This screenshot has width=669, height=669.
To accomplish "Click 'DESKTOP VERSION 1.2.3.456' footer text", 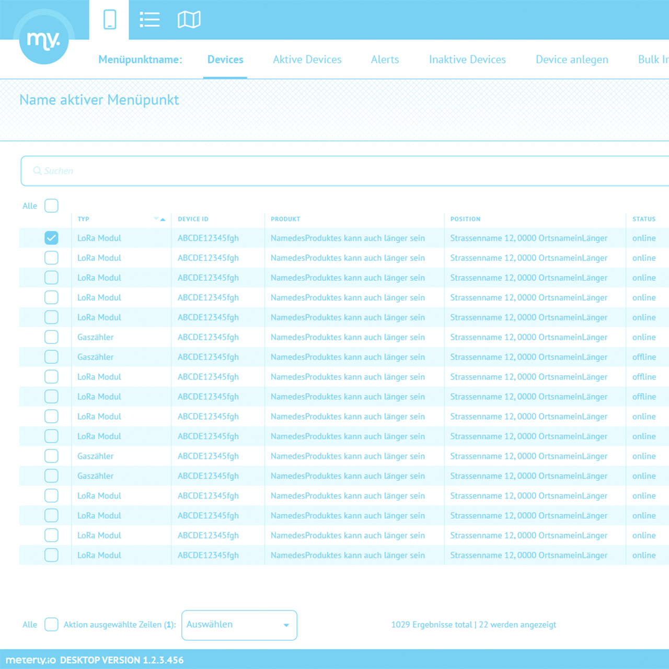I will tap(122, 660).
